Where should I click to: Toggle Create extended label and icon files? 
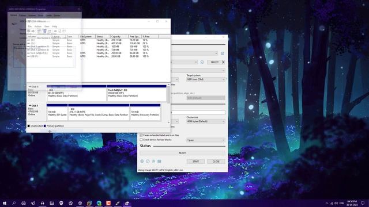click(141, 136)
